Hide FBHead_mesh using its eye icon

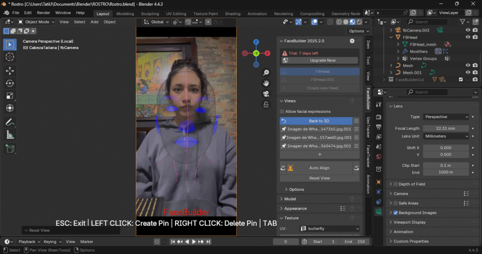click(x=468, y=44)
